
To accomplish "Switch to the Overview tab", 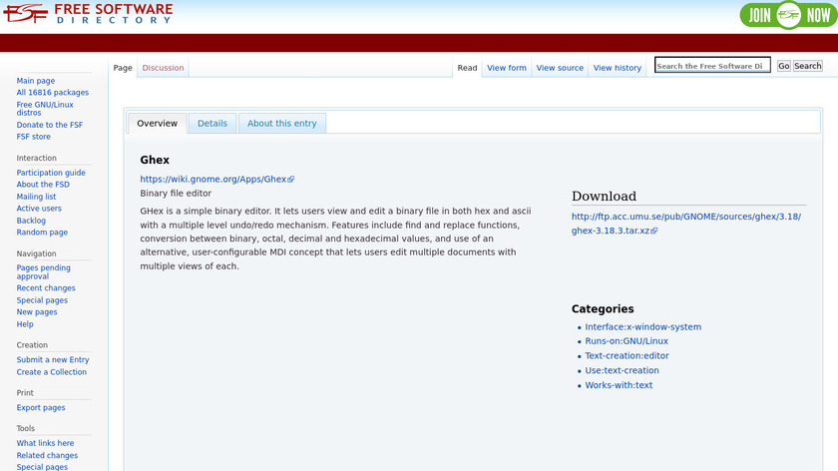I will click(158, 123).
